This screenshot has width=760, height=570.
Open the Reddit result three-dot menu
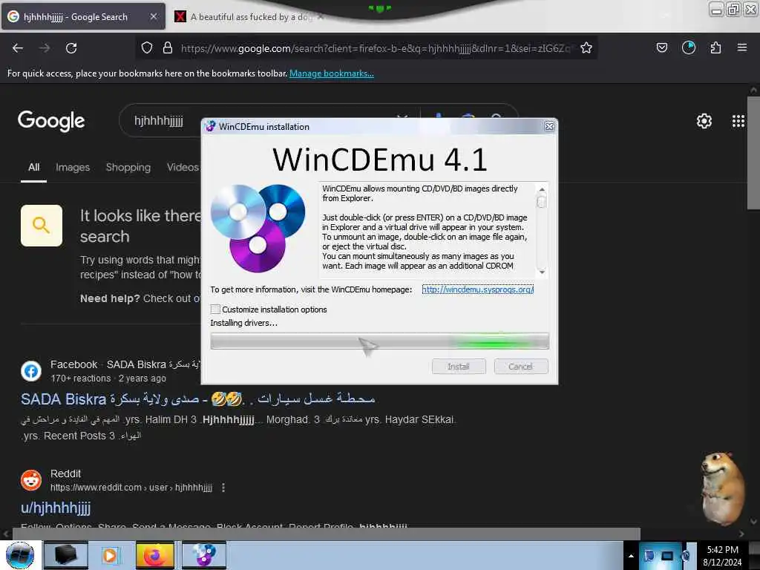(223, 487)
